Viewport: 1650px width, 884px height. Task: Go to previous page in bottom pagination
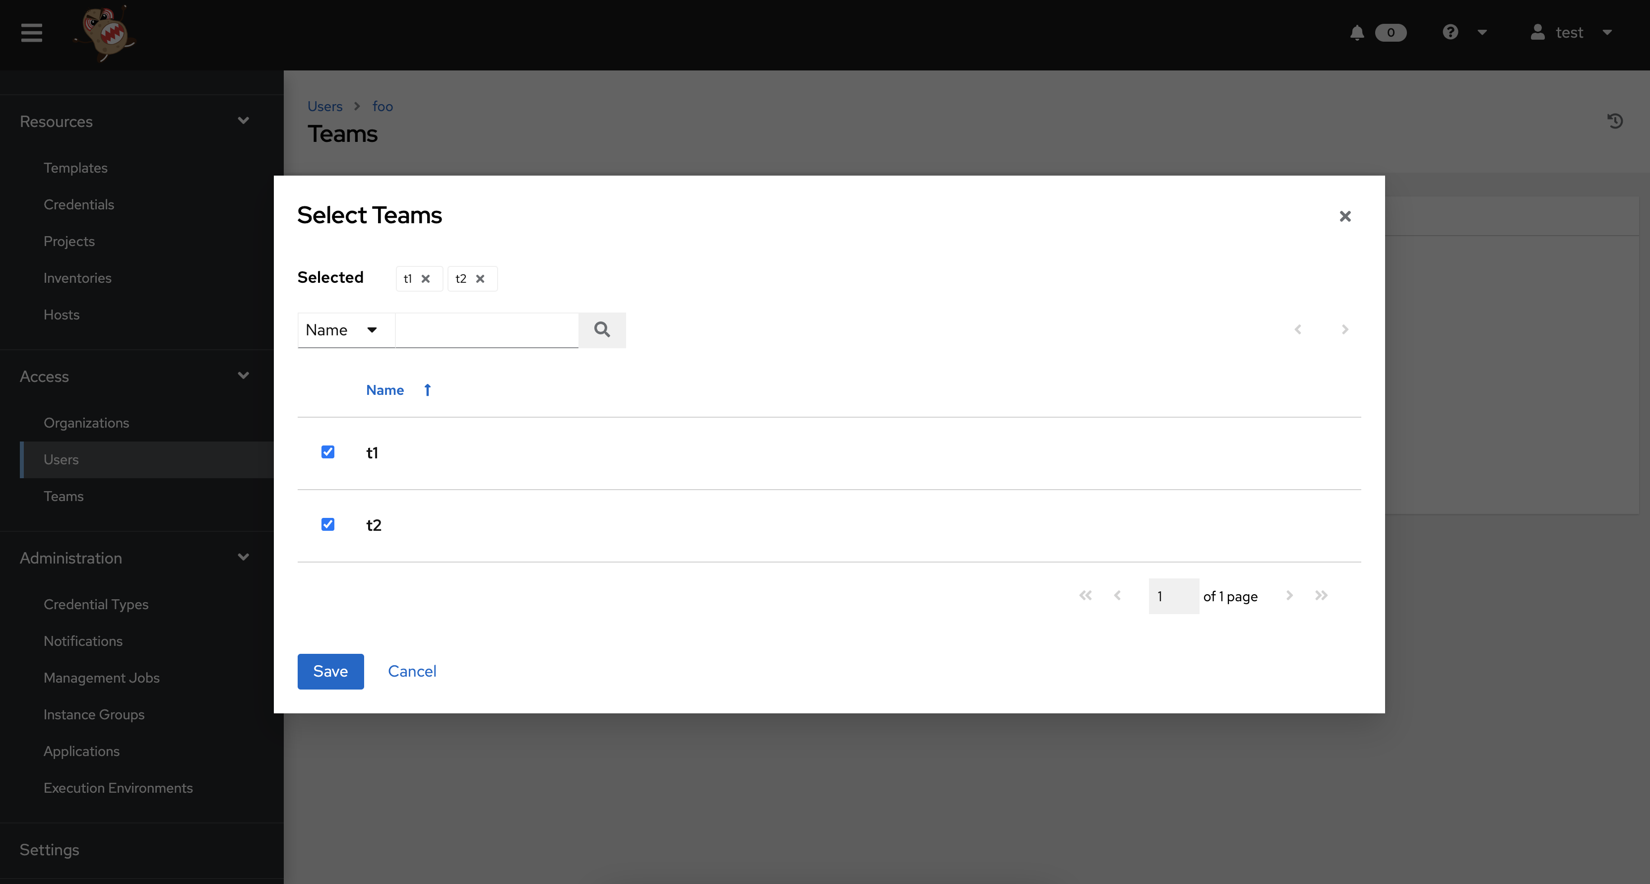click(x=1117, y=595)
